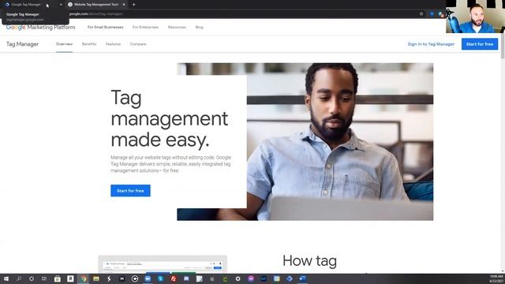The height and width of the screenshot is (284, 505).
Task: Open Skype from the taskbar
Action: tap(160, 278)
